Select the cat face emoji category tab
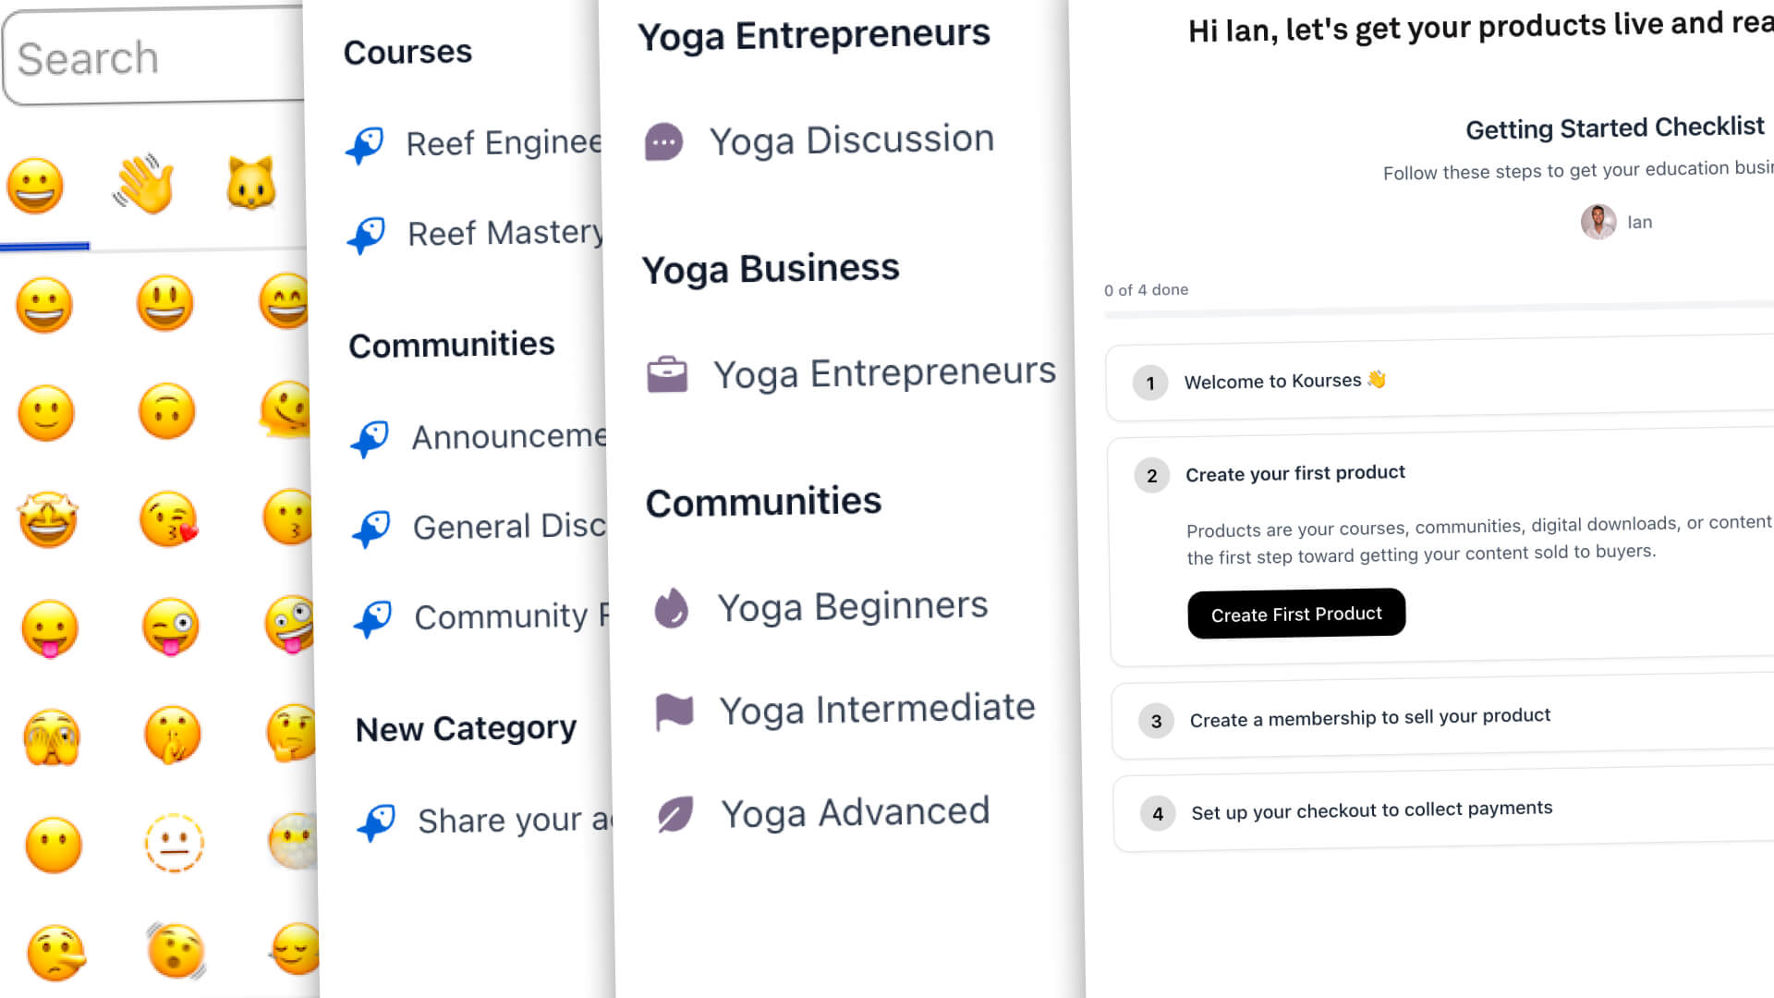1774x998 pixels. 251,183
